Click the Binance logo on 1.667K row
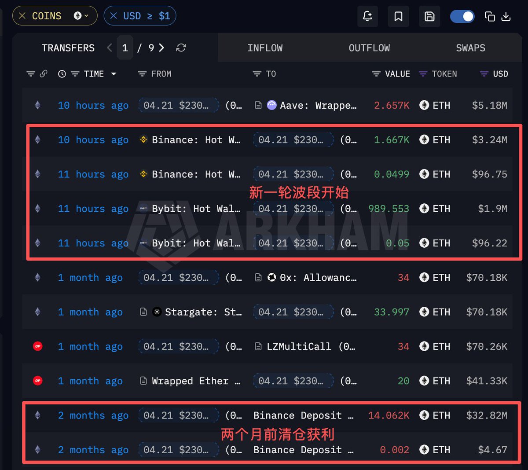528x470 pixels. (x=143, y=140)
